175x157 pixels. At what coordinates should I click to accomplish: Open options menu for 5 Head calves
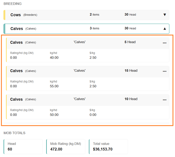[x=164, y=43]
